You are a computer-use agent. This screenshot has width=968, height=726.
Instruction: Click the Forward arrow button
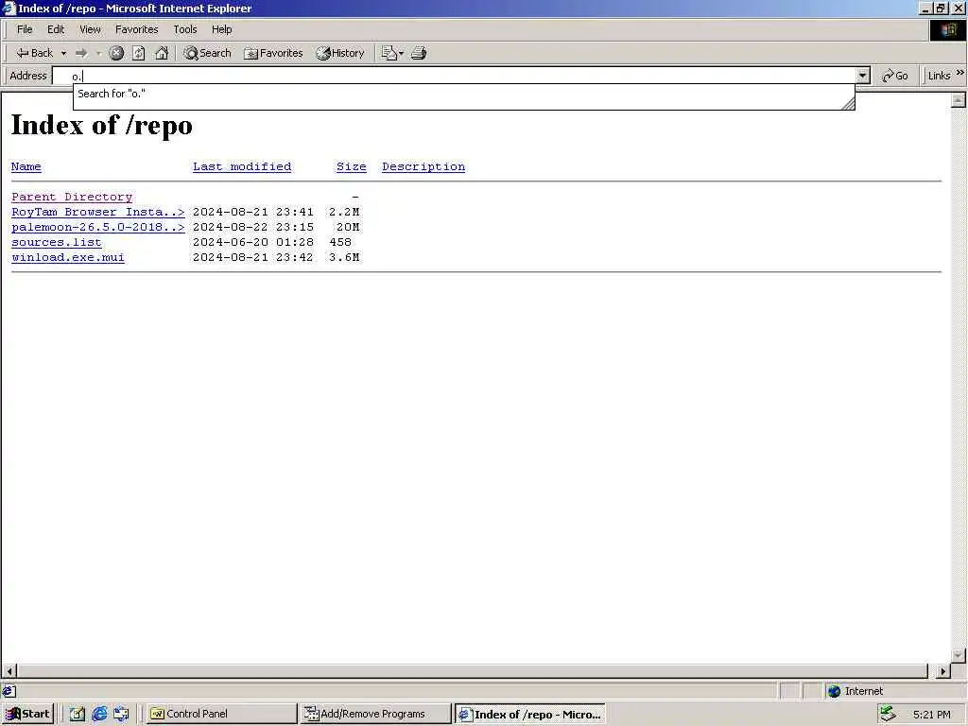click(x=81, y=53)
